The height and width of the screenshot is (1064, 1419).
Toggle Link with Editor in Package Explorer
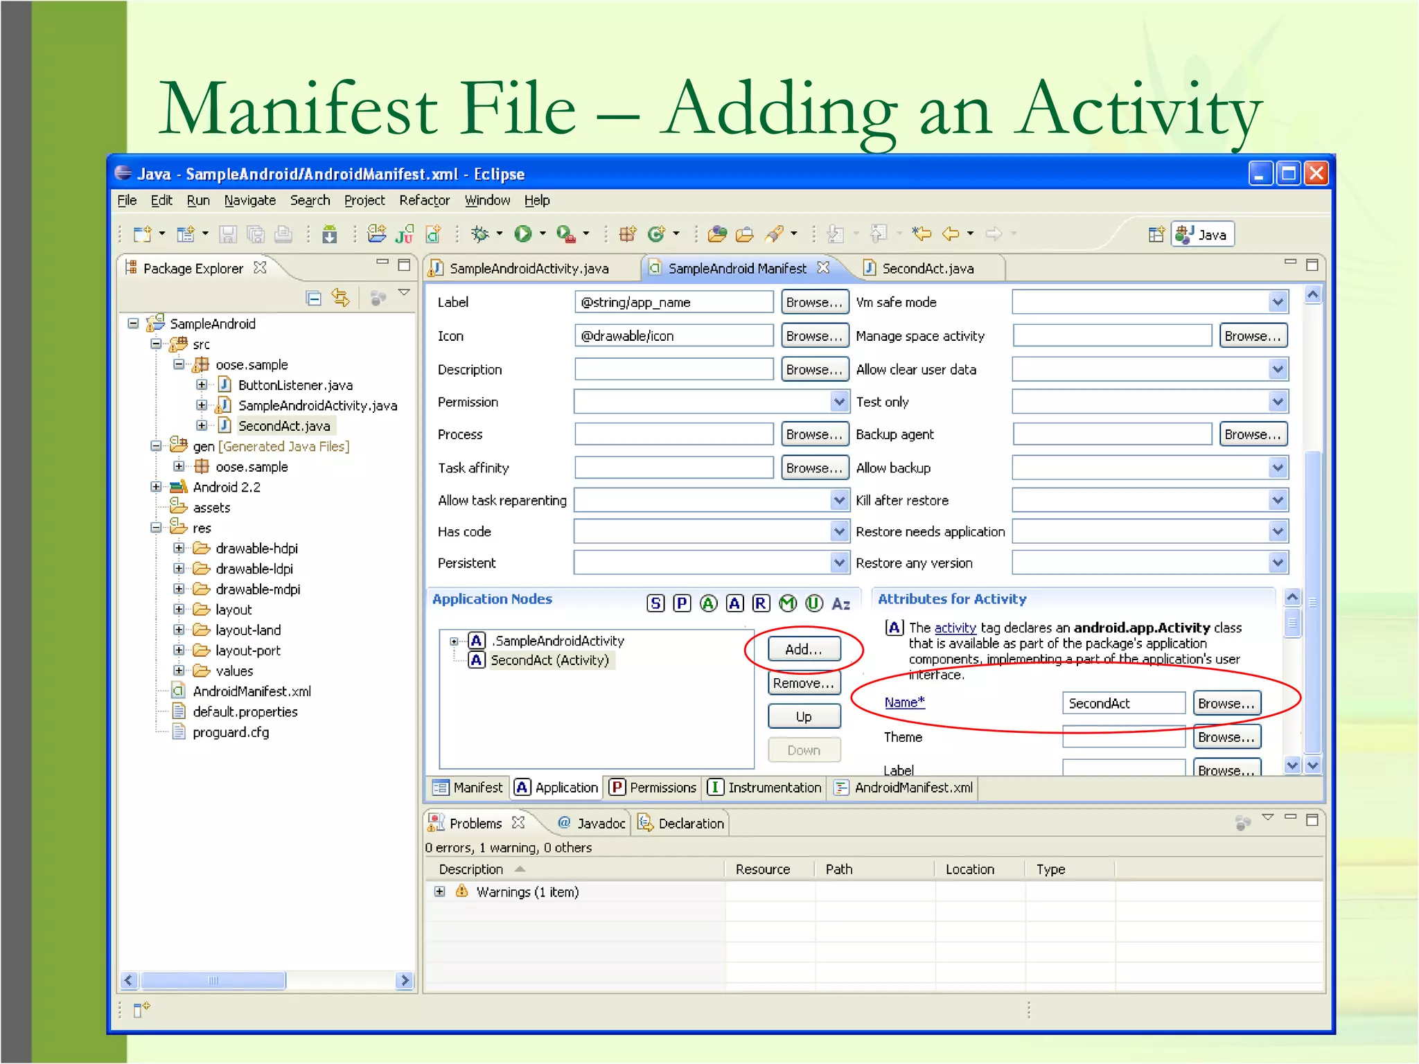coord(341,298)
